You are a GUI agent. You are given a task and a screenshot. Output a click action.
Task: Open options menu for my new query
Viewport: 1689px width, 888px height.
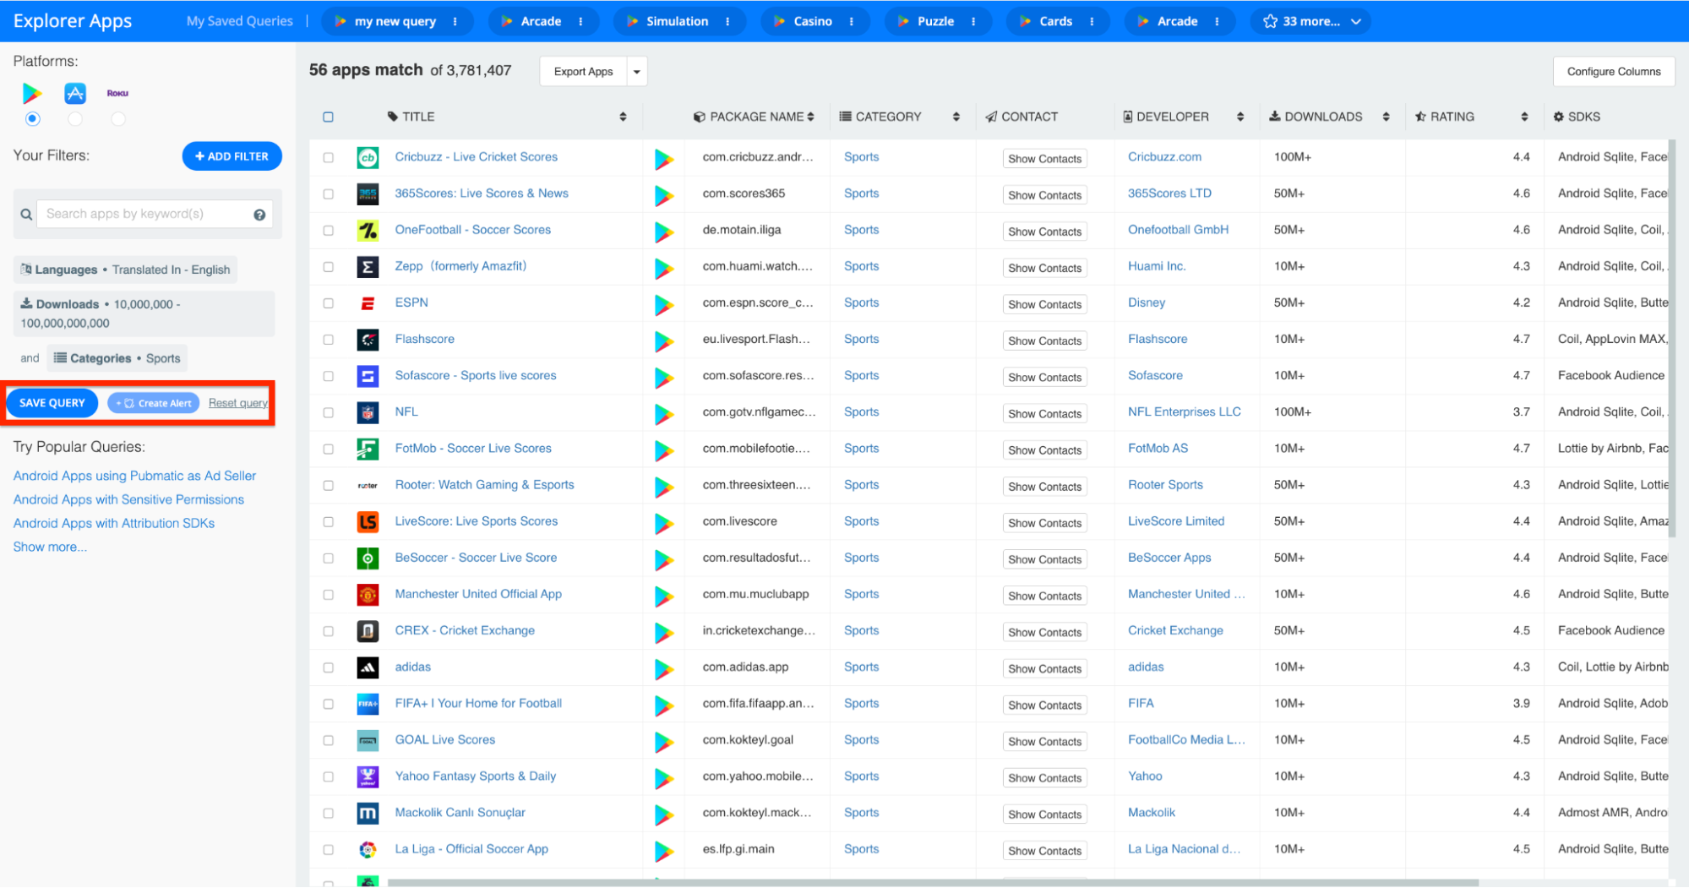[455, 21]
